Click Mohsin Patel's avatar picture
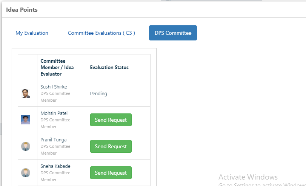This screenshot has height=186, width=306. tap(26, 120)
